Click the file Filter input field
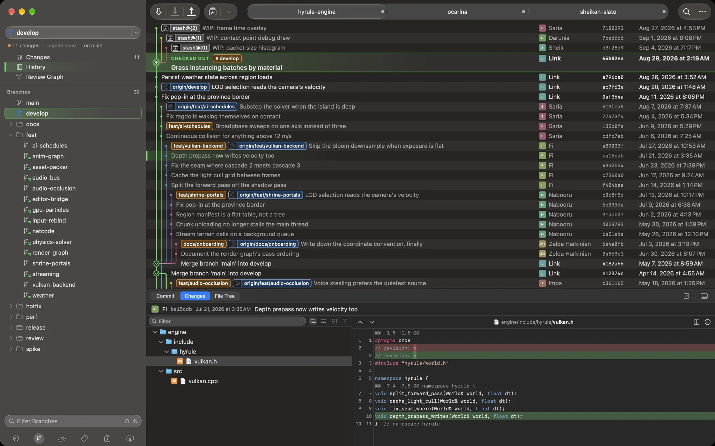The height and width of the screenshot is (446, 715). pos(227,321)
